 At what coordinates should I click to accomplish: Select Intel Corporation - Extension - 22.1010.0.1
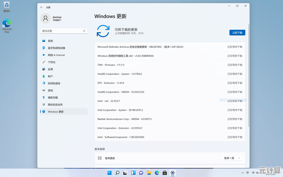170,128
